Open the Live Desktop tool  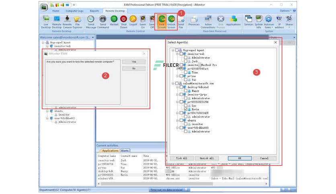click(46, 22)
